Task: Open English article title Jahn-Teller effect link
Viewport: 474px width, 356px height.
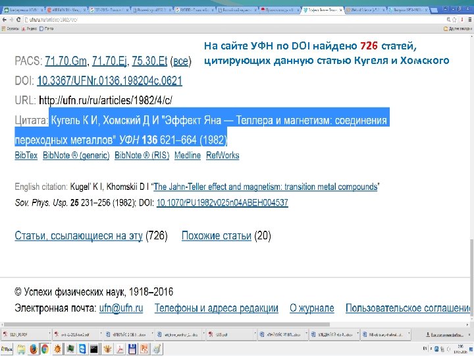Action: click(265, 187)
